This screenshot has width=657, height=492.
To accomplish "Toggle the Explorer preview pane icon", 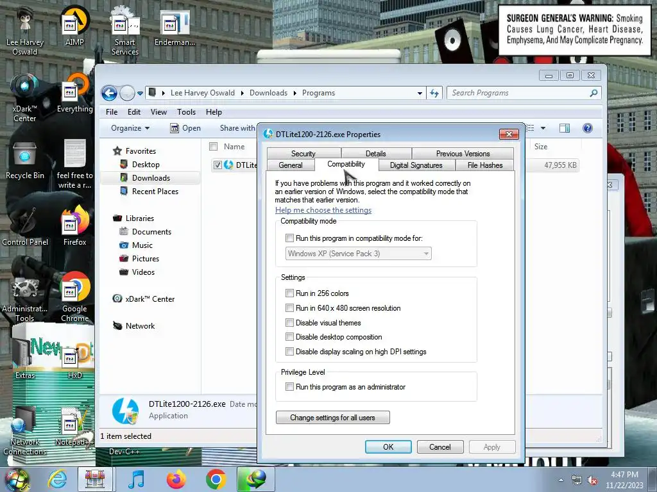I will pos(565,128).
